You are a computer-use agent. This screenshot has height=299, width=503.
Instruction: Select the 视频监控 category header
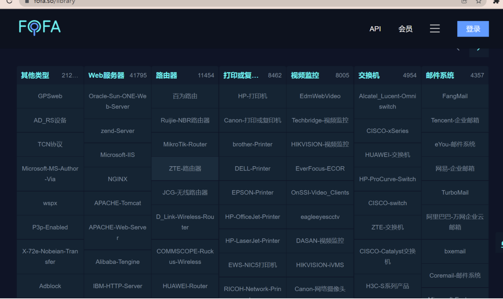(305, 75)
